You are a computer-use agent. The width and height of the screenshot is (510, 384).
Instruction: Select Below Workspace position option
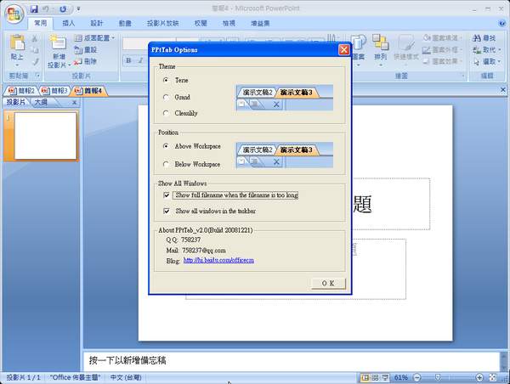pos(166,164)
